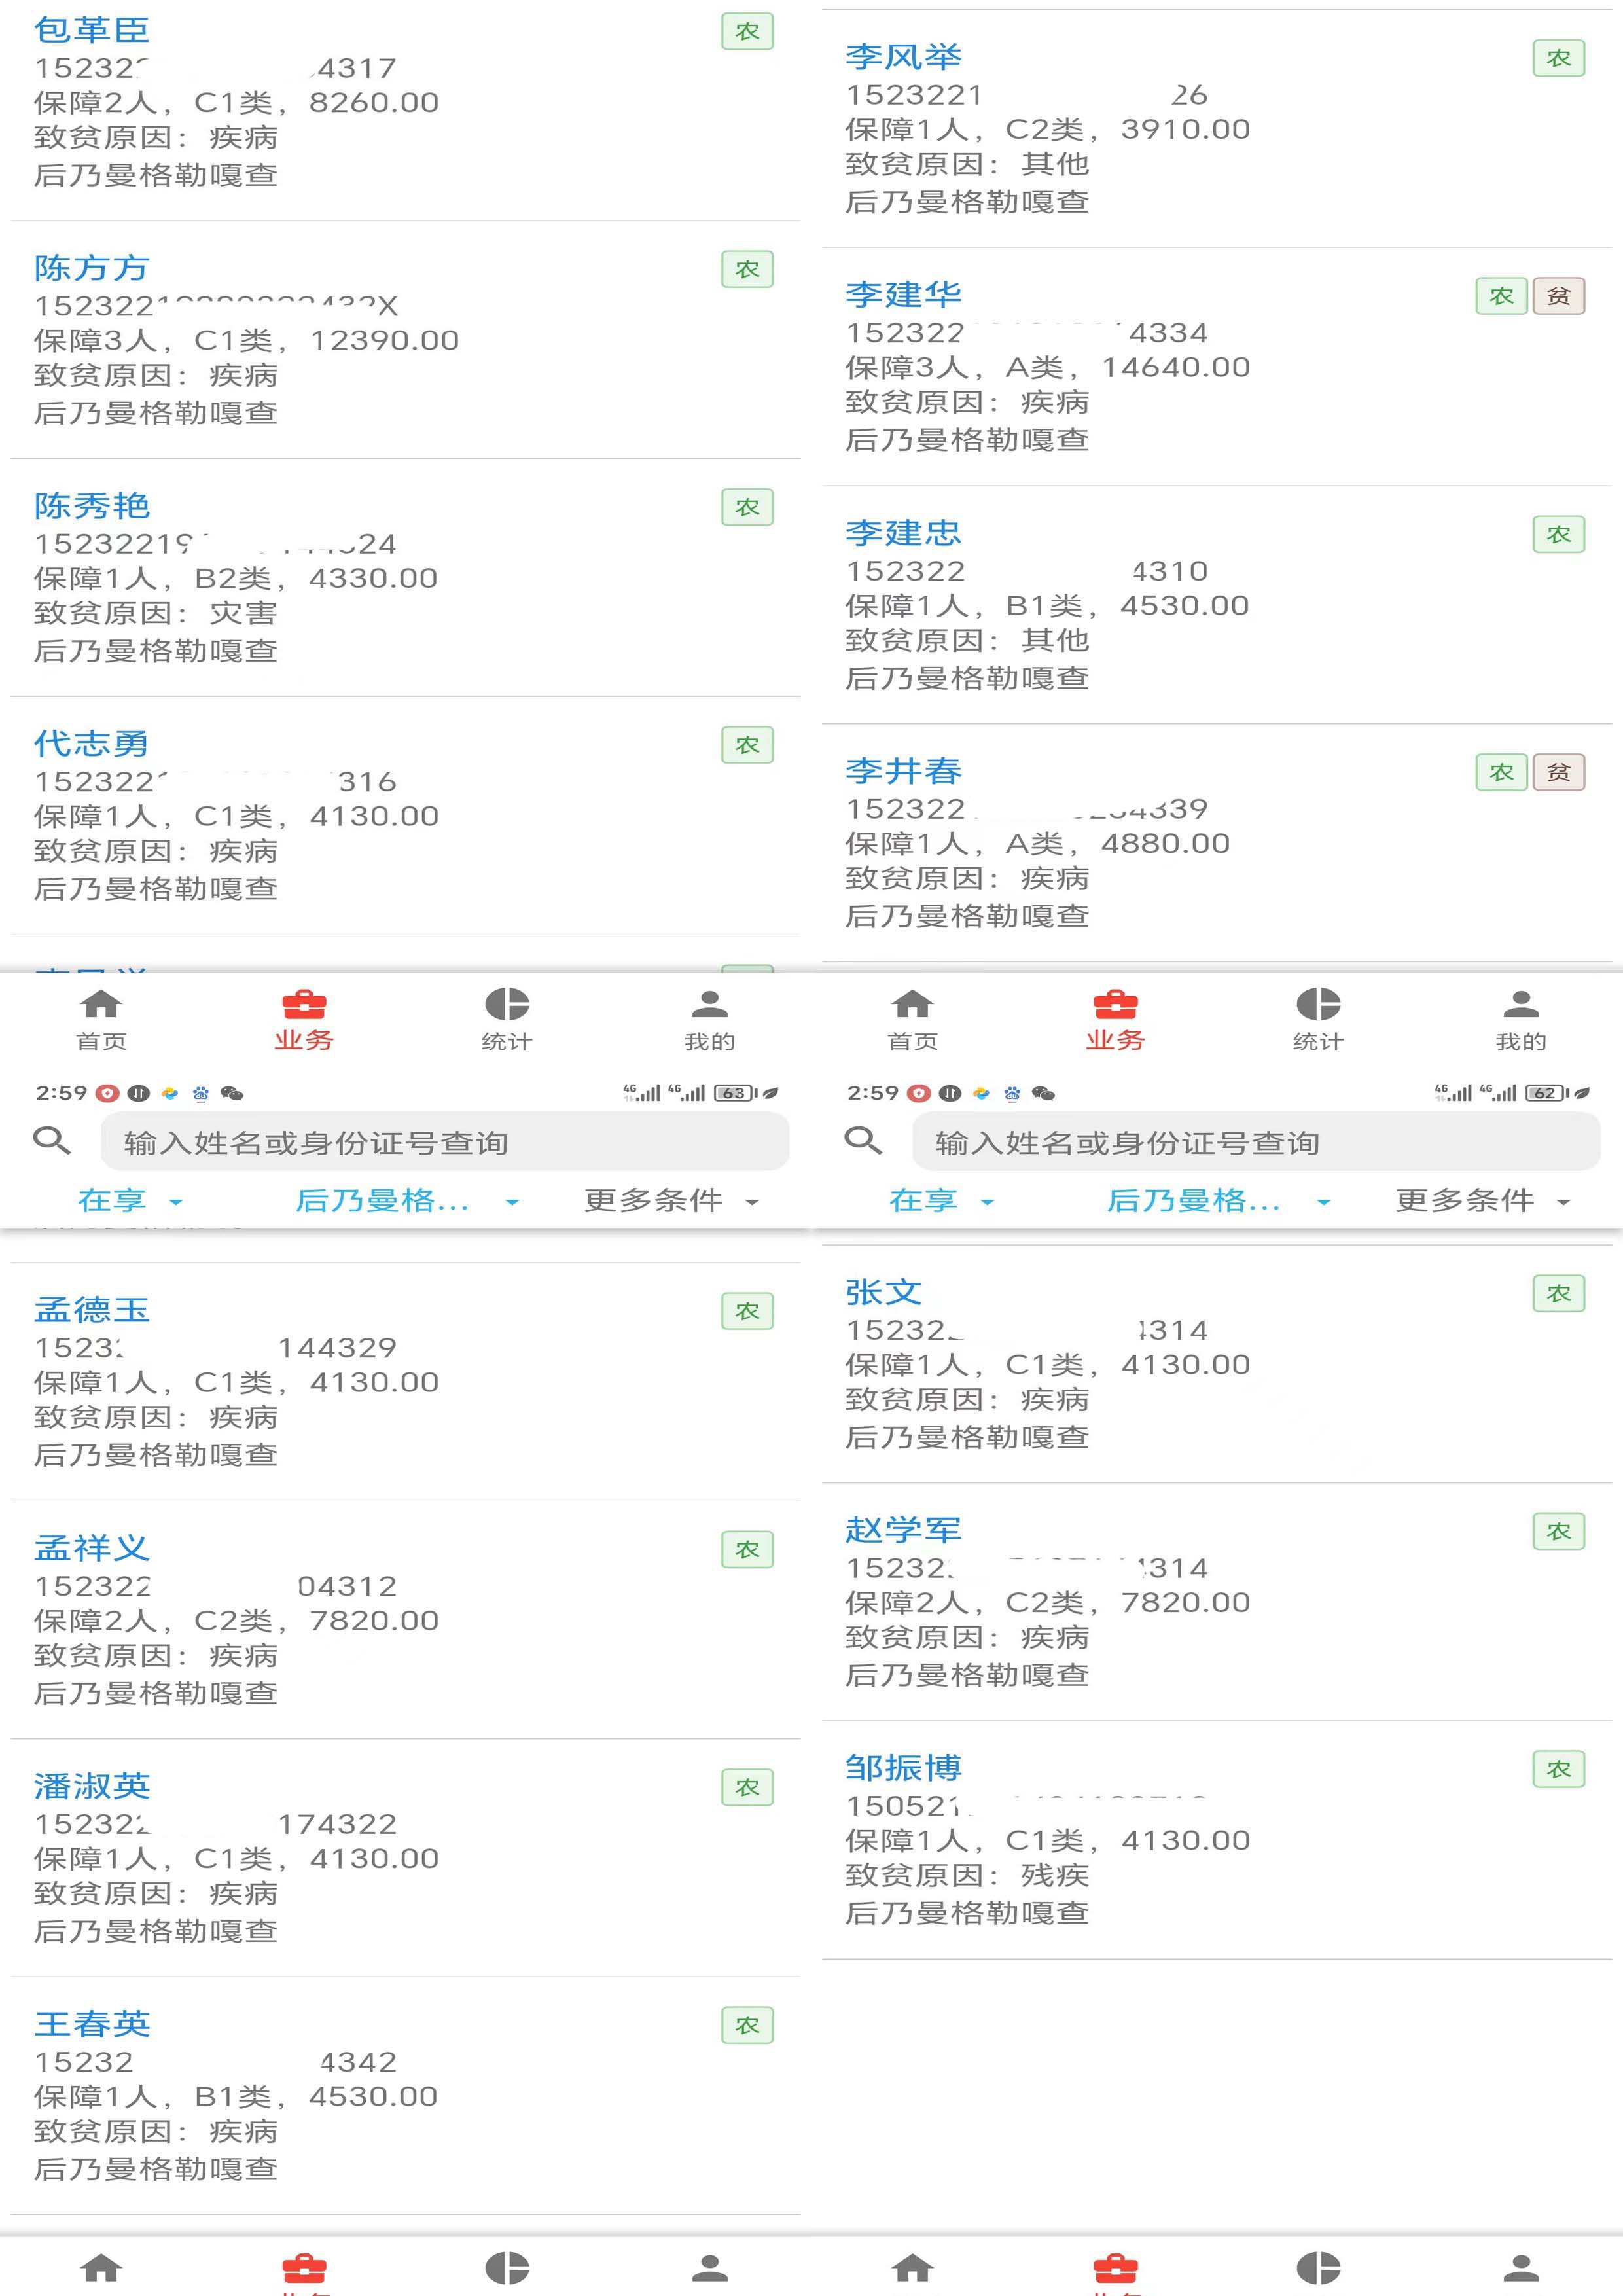Expand the 在享 filter below battery 62
Viewport: 1623px width, 2296px height.
pyautogui.click(x=941, y=1200)
